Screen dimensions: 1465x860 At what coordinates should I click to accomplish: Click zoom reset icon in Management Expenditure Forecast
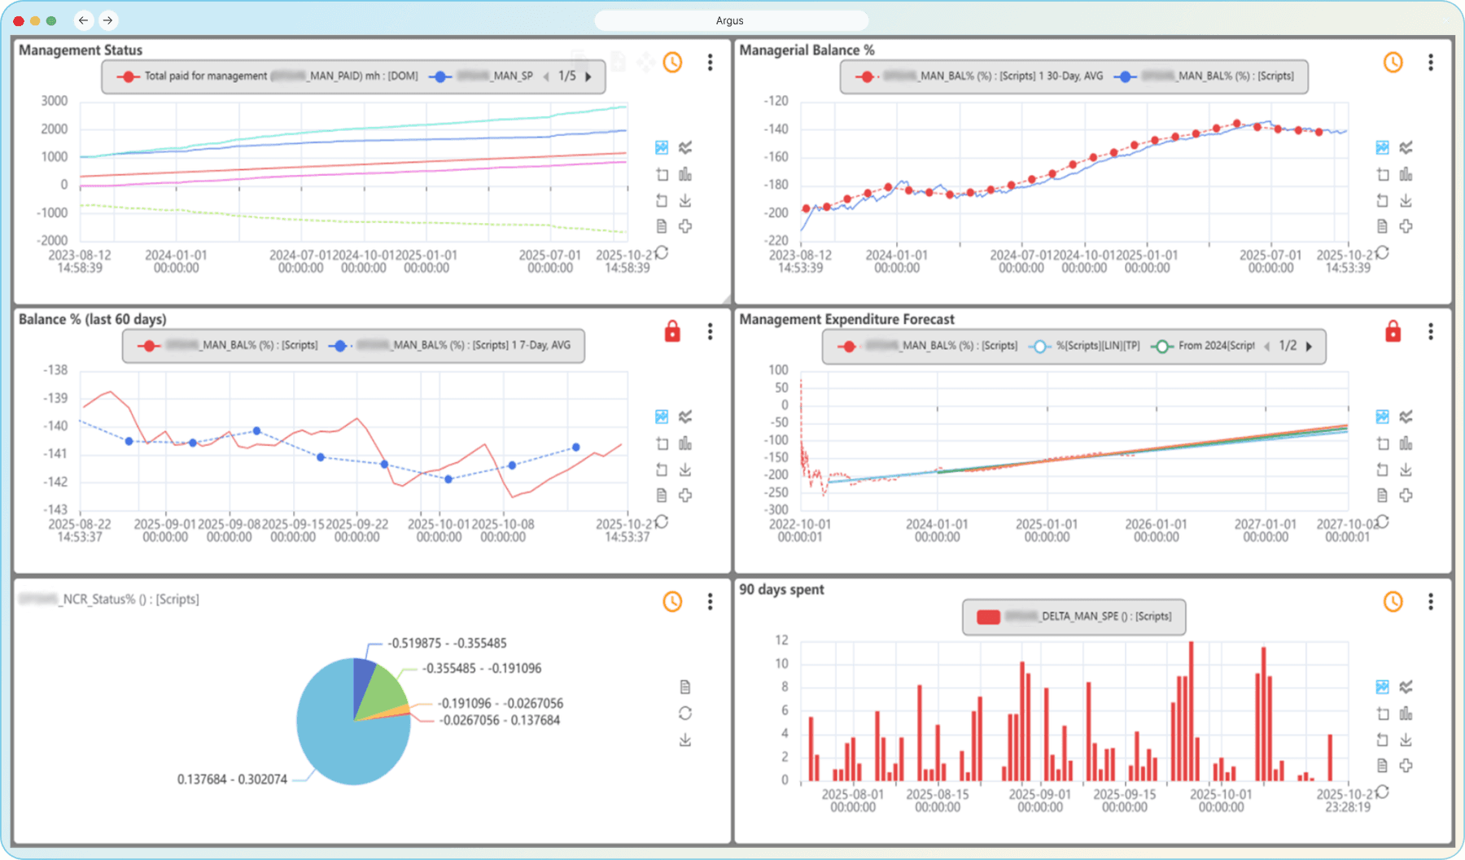click(x=1382, y=469)
